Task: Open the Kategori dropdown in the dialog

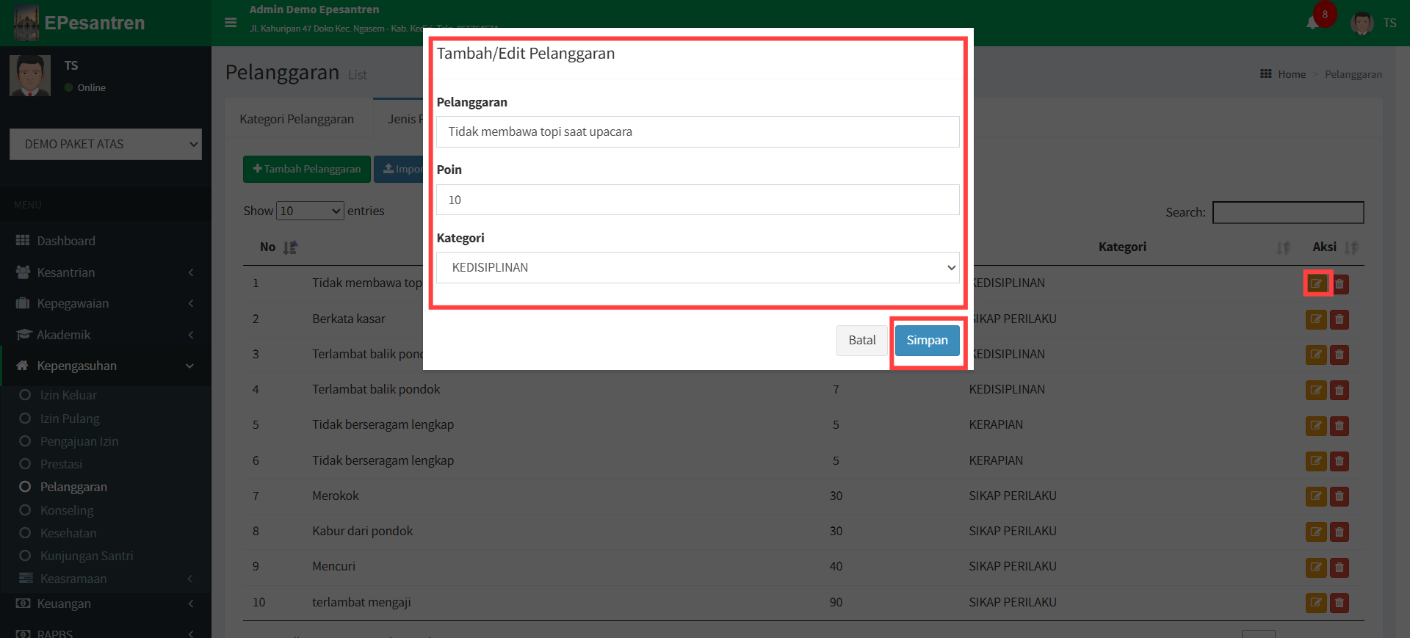Action: pos(698,268)
